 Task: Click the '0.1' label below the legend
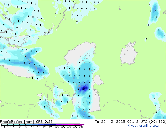click(3, 127)
